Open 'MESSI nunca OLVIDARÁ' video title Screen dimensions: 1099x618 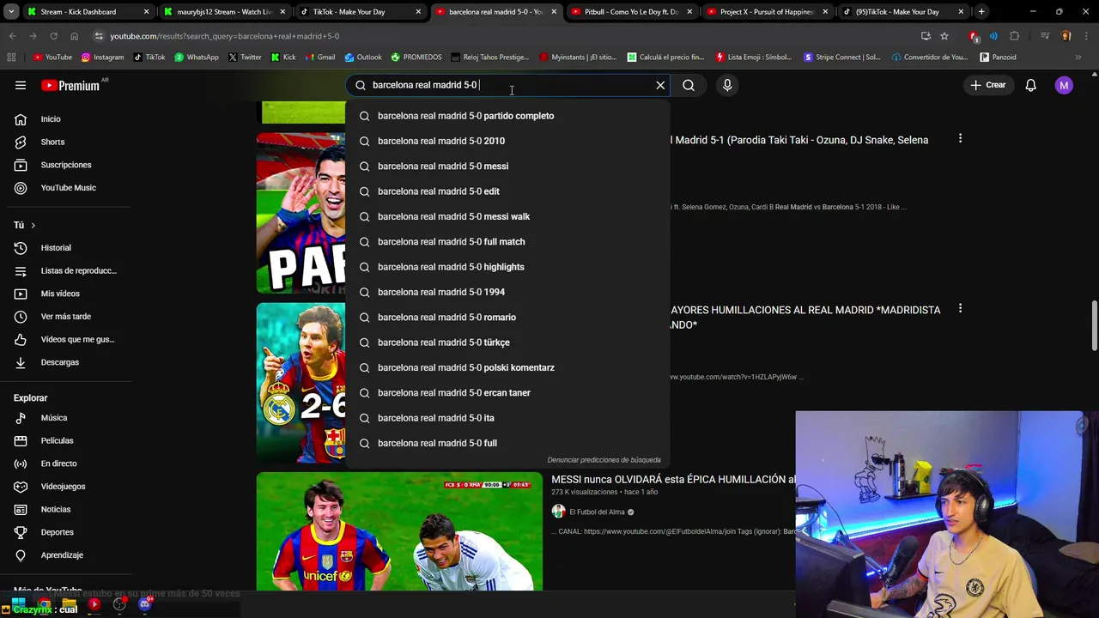pos(672,480)
